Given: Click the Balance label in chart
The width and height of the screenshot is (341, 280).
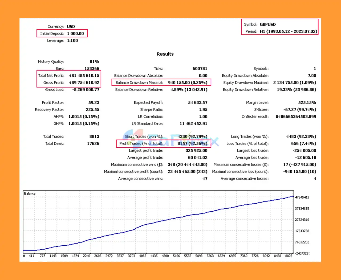Looking at the screenshot, I should point(30,193).
